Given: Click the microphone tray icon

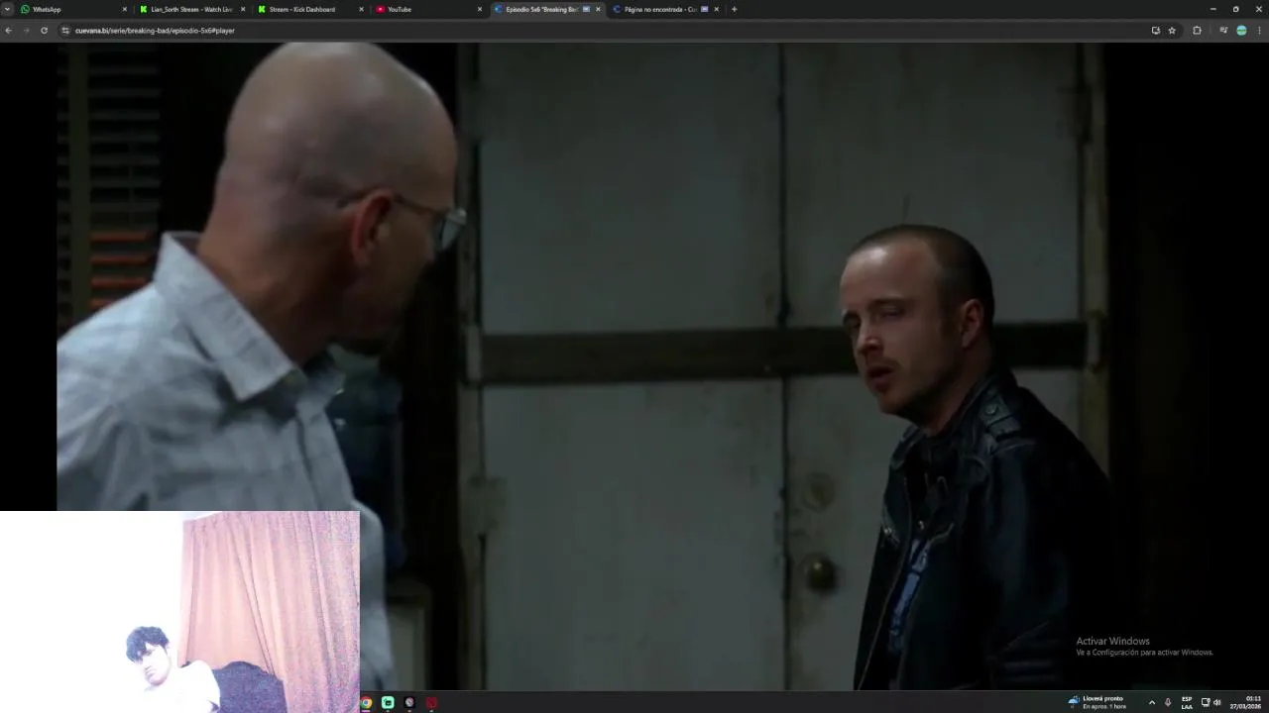Looking at the screenshot, I should point(1168,702).
